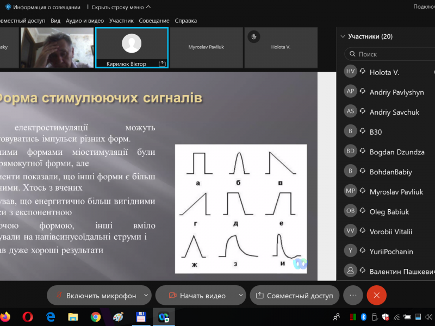435x326 pixels.
Task: Open the Справка menu
Action: pos(185,21)
